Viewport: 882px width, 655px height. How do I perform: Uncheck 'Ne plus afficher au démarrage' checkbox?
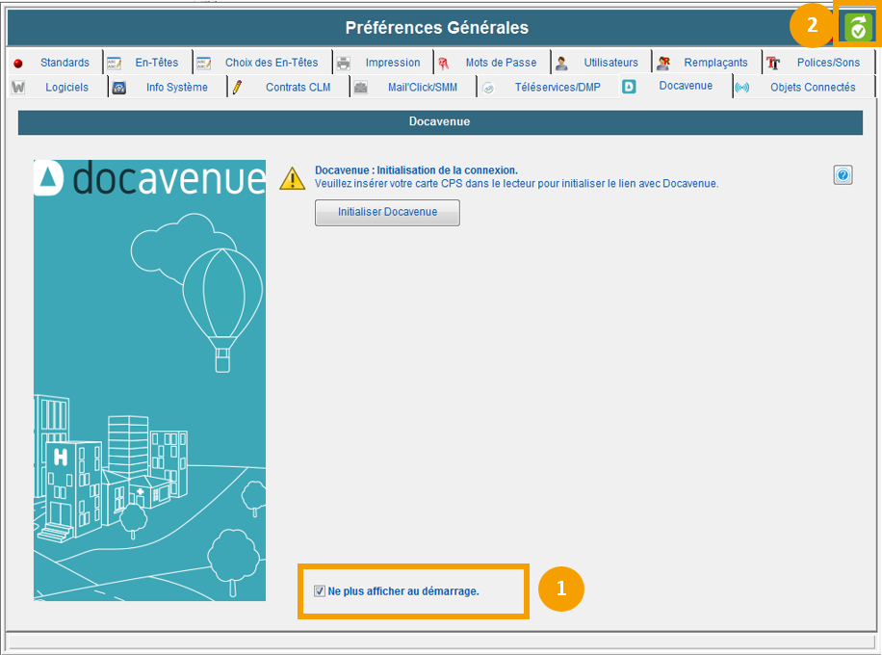pyautogui.click(x=320, y=590)
